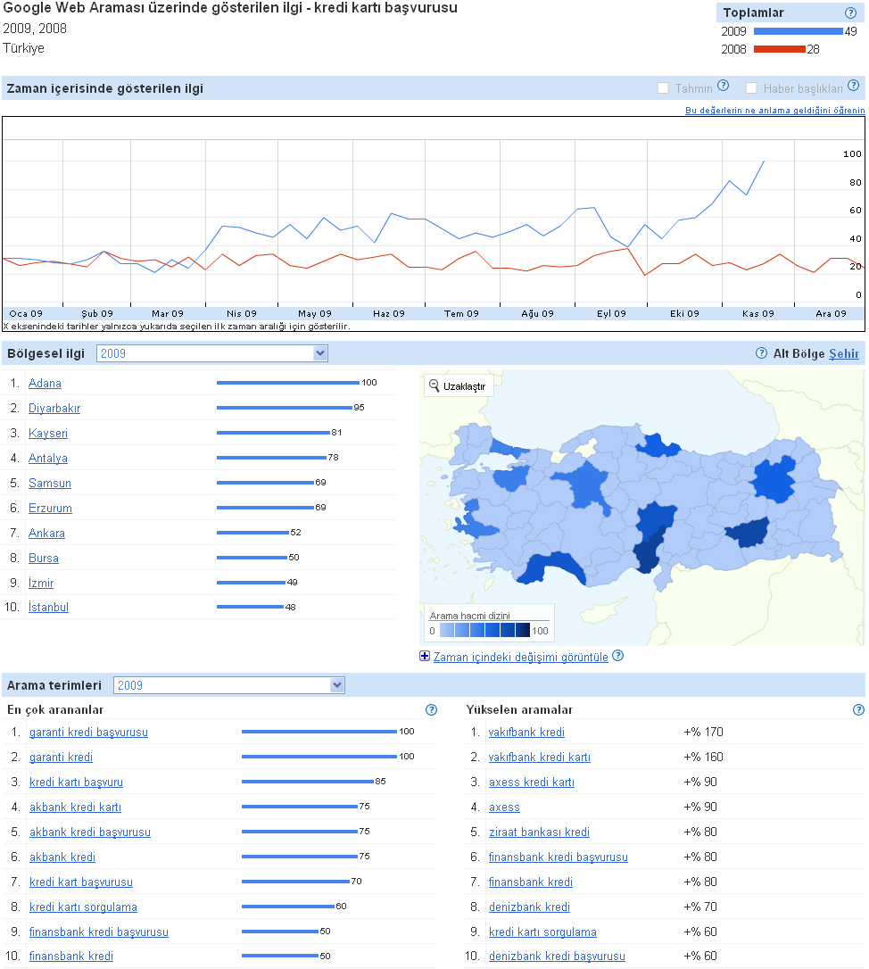Open 'kredi kartı başvuru' search term
869x969 pixels.
tap(76, 783)
